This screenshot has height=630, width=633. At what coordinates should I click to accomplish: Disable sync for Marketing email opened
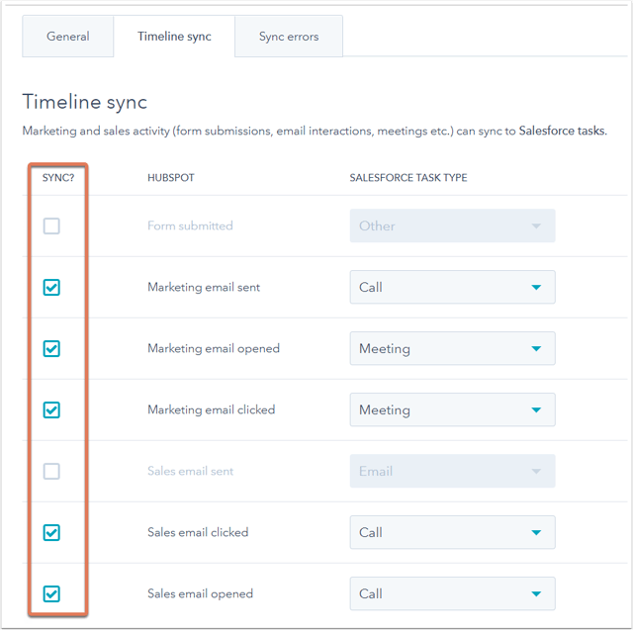point(51,349)
